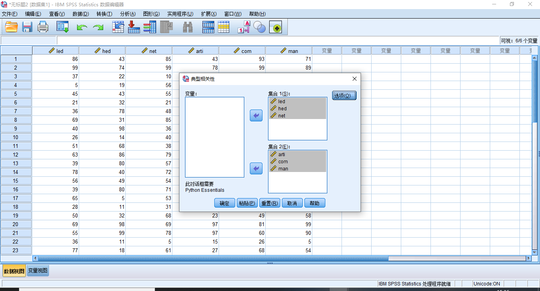The width and height of the screenshot is (540, 291).
Task: Select com in 集合 2 list
Action: (x=298, y=161)
